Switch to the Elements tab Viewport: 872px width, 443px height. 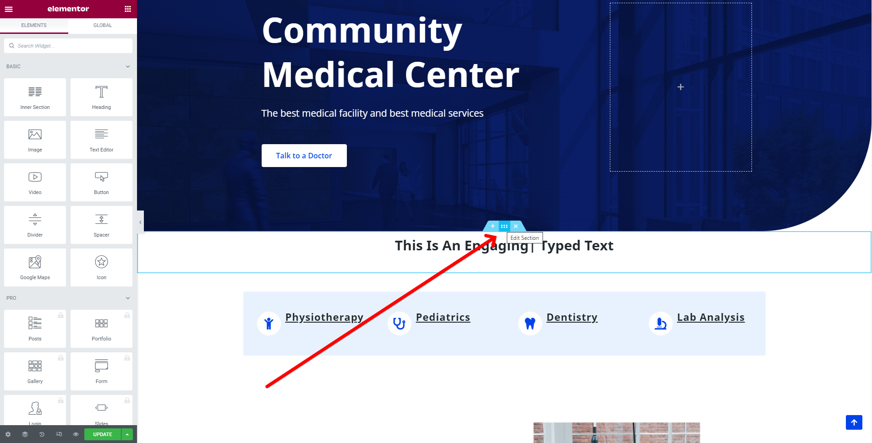point(34,25)
